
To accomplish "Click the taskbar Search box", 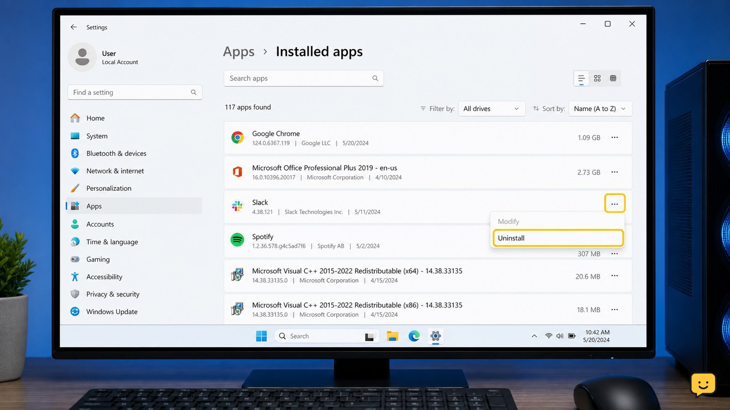I will click(327, 336).
